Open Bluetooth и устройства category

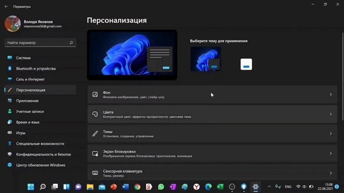(x=40, y=69)
